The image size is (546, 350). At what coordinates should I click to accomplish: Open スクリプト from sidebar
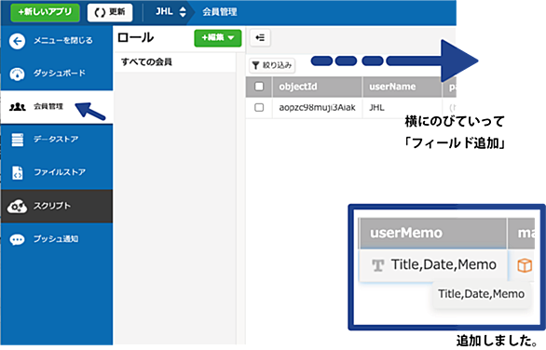pos(57,206)
